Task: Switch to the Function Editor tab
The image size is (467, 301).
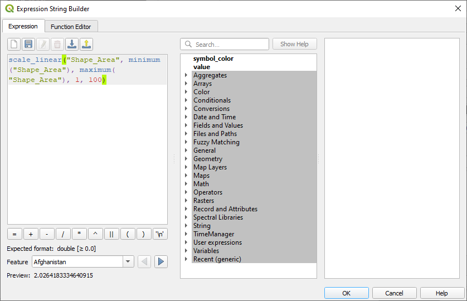Action: click(71, 27)
